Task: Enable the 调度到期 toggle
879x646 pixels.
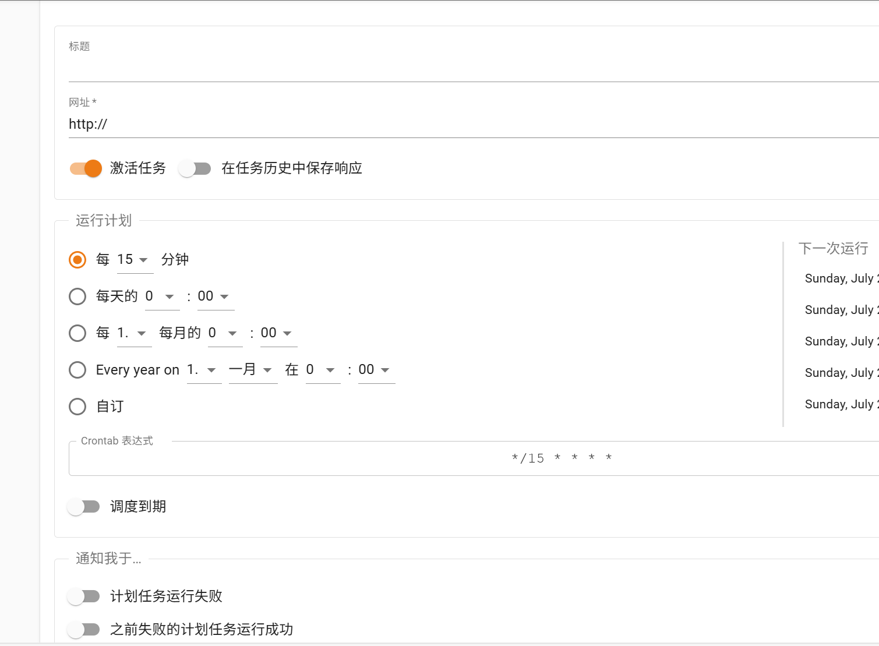Action: point(83,507)
